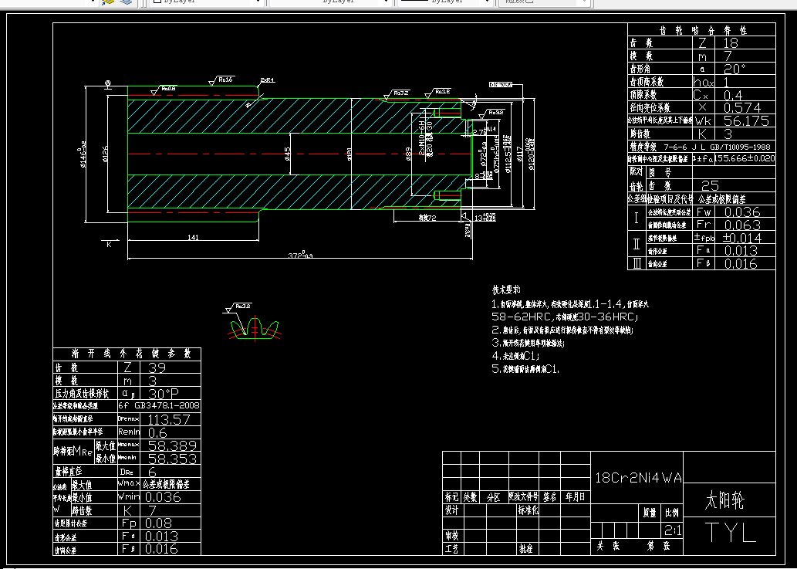Click the scale value 2:1
The image size is (797, 569).
pos(673,531)
